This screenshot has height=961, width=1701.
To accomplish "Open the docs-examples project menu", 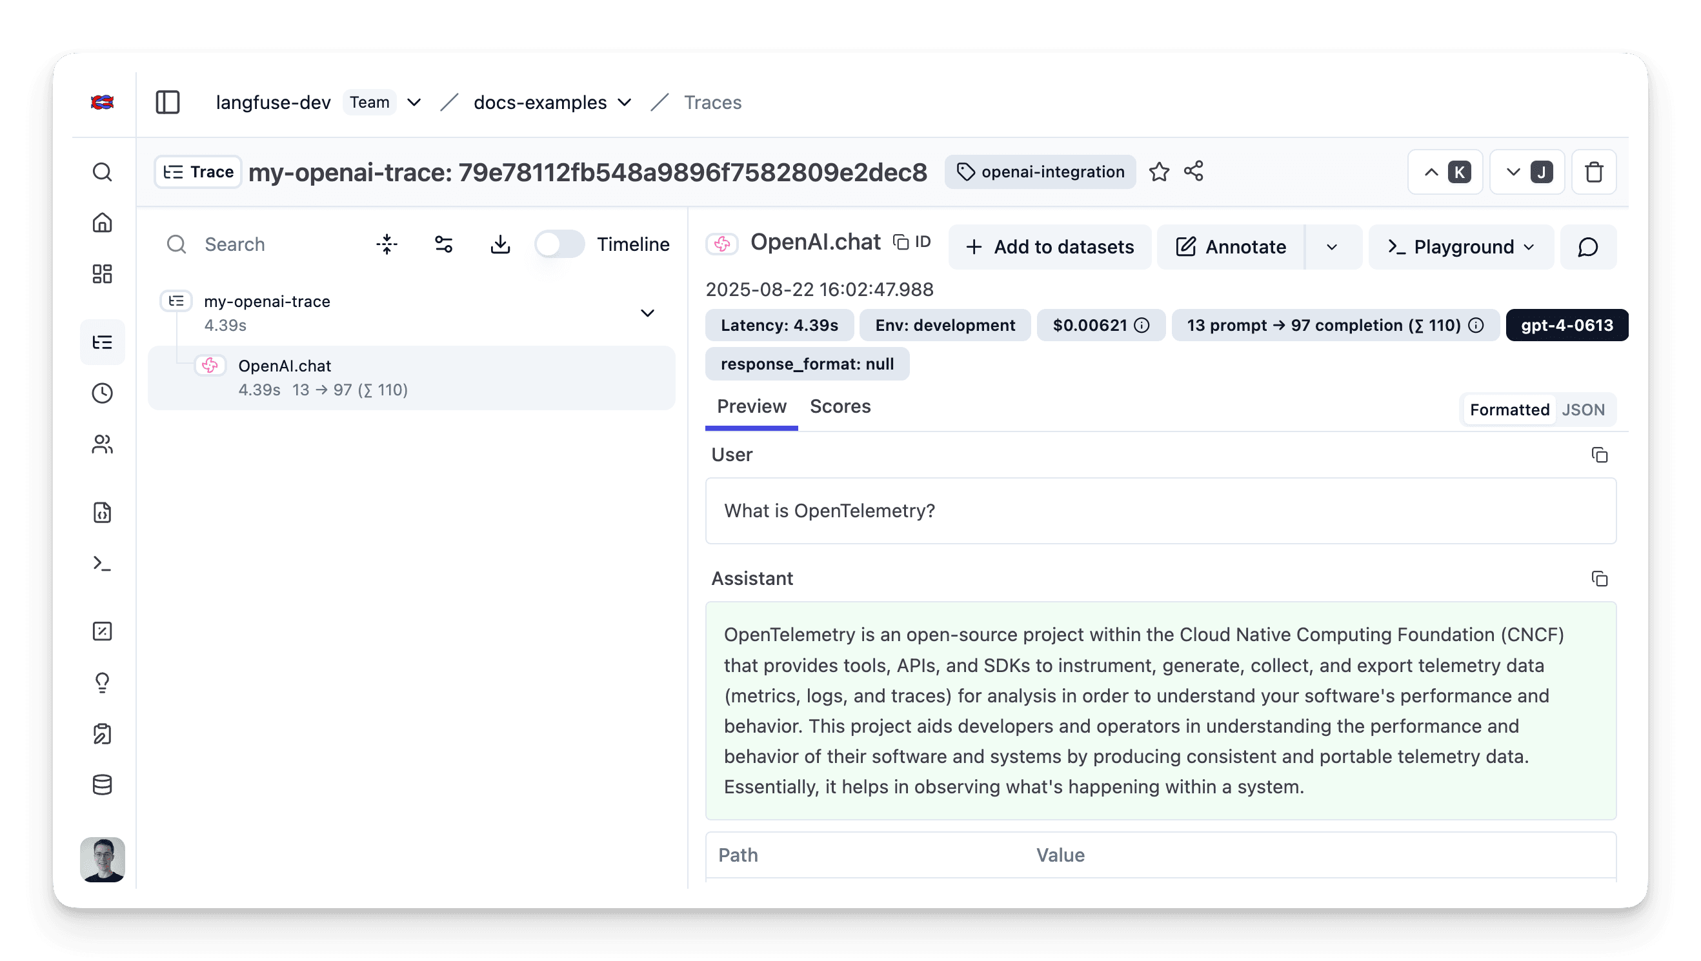I will [624, 103].
